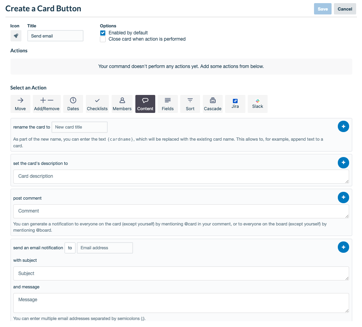
Task: Add the post comment action
Action: coord(343,197)
